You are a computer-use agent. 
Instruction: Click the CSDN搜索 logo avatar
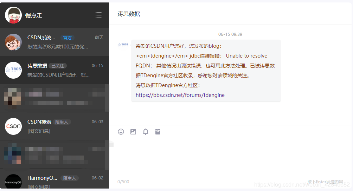[x=13, y=126]
